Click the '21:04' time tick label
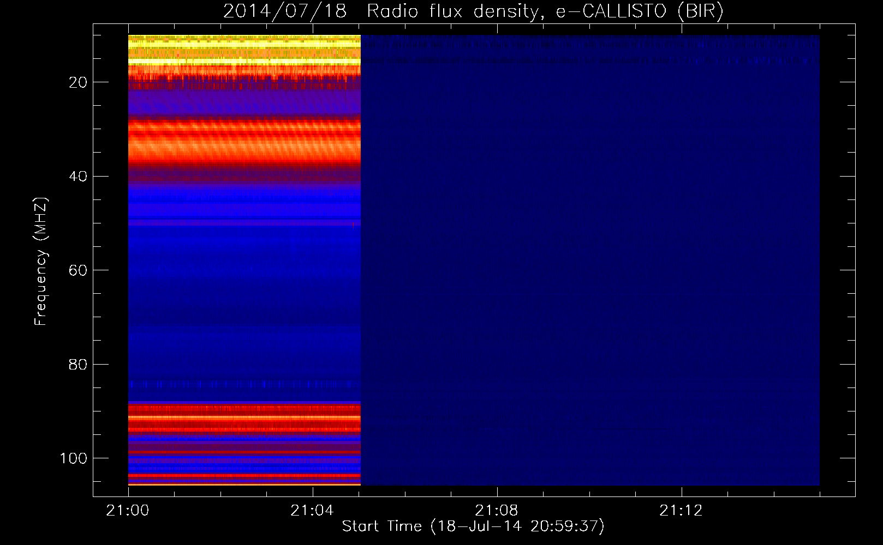 coord(312,511)
